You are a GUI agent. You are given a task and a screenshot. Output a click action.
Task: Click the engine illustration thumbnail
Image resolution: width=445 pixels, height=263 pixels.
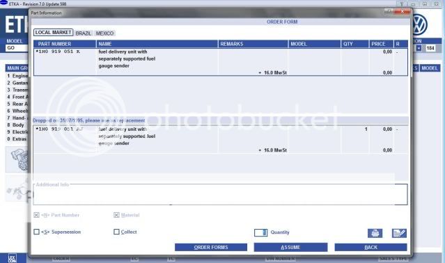tap(17, 160)
